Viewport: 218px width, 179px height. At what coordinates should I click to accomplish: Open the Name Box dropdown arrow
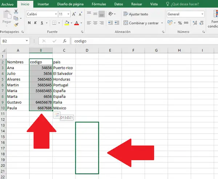(x=27, y=41)
